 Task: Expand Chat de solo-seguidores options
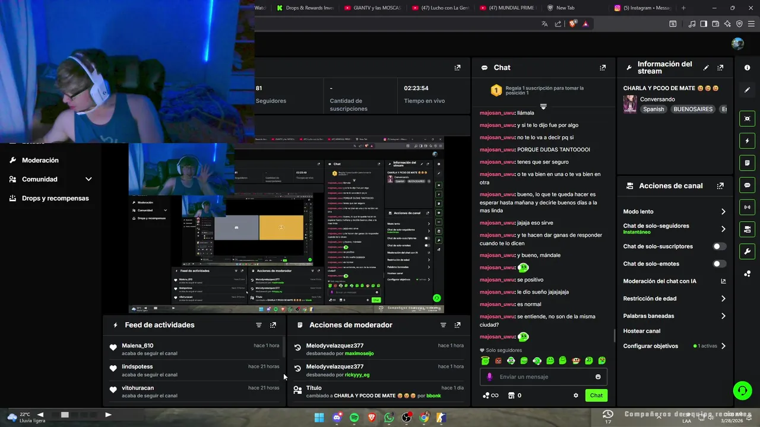723,229
